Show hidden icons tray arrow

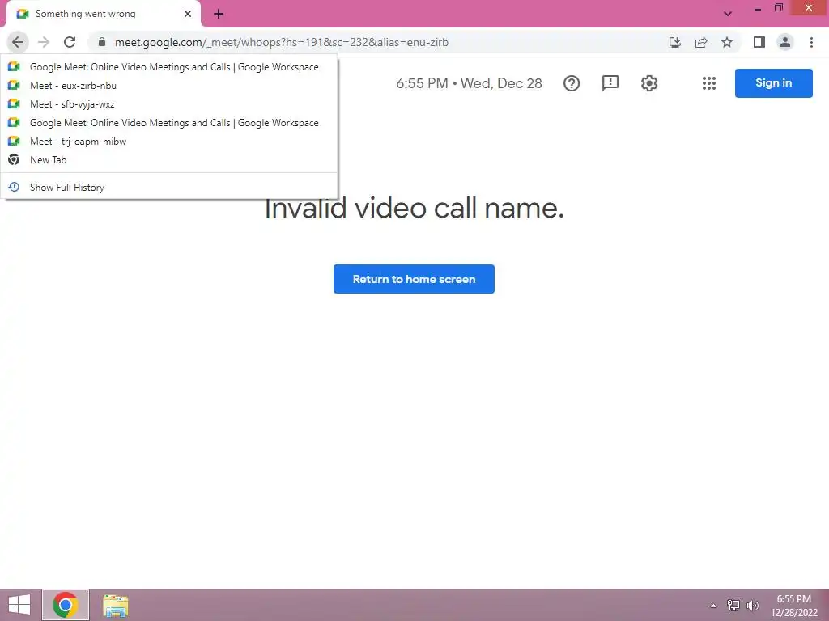click(x=713, y=605)
